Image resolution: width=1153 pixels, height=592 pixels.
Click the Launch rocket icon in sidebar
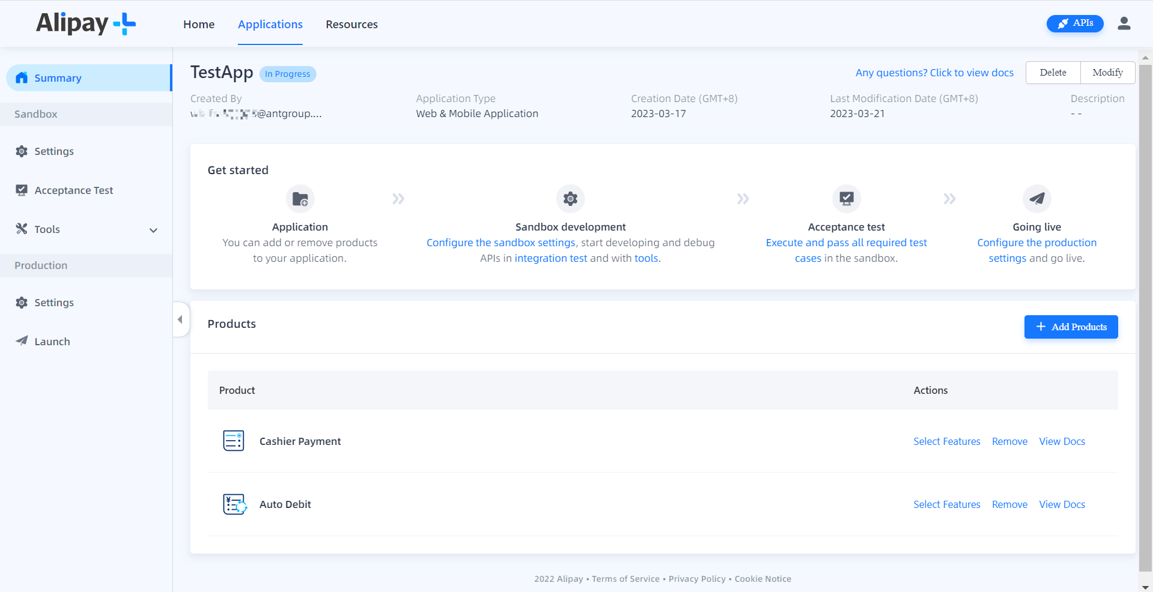(x=22, y=341)
